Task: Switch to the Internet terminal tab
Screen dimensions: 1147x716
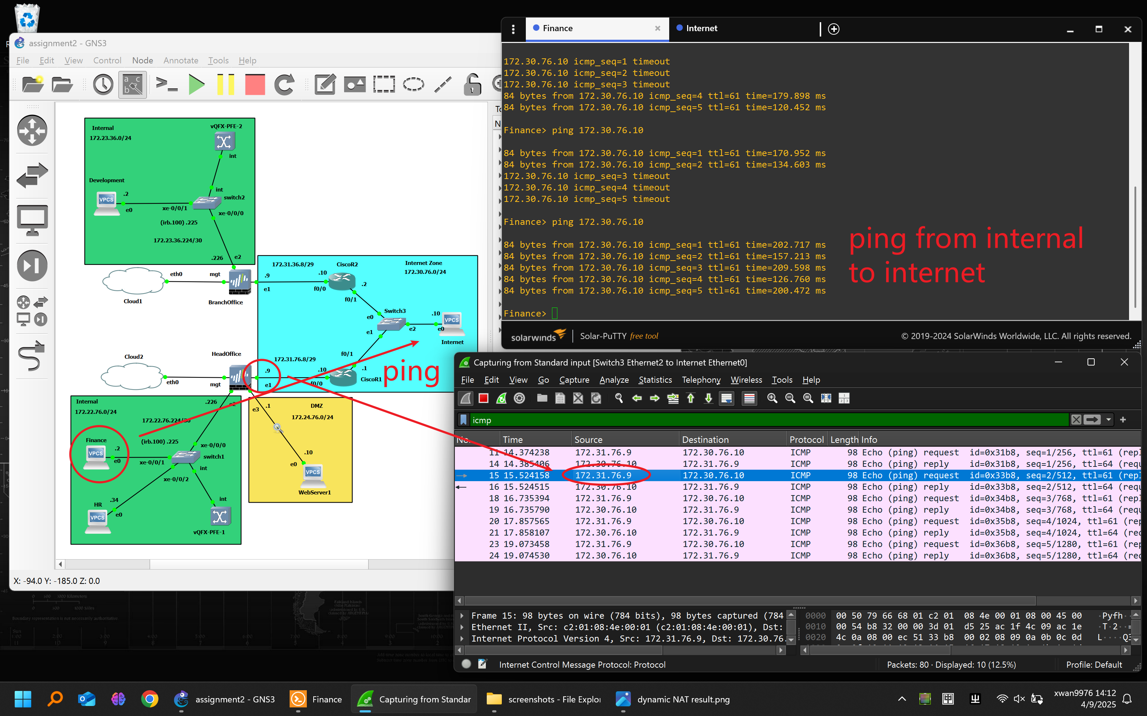Action: (701, 28)
